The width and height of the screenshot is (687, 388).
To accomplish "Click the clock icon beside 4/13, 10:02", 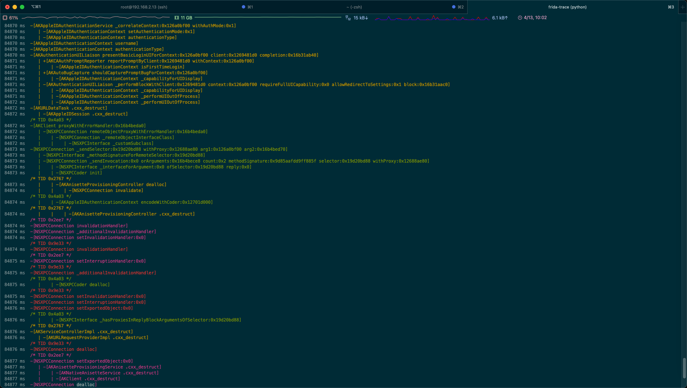I will tap(520, 18).
